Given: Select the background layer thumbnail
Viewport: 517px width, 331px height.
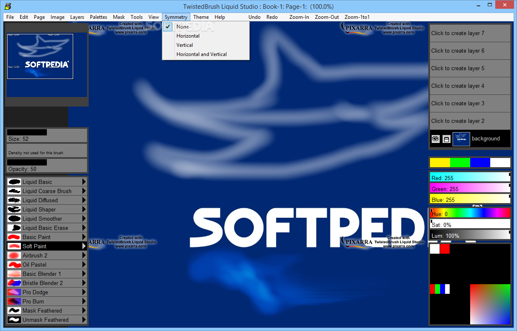Looking at the screenshot, I should (x=461, y=139).
